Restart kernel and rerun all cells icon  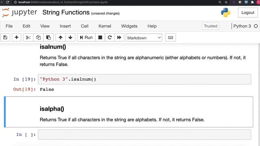pos(119,37)
